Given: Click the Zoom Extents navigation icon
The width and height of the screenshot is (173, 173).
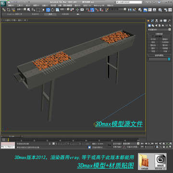Looking at the screenshot, I should 167,144.
